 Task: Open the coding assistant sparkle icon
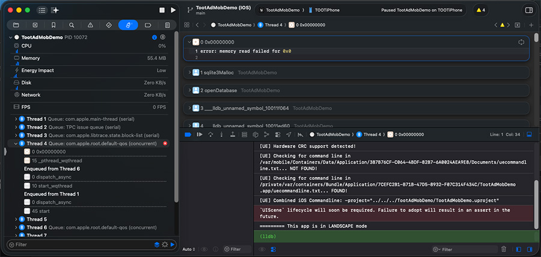[55, 10]
